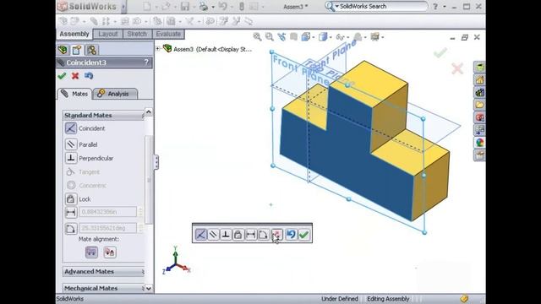Expand the Assem3 tree node in viewport

click(158, 49)
